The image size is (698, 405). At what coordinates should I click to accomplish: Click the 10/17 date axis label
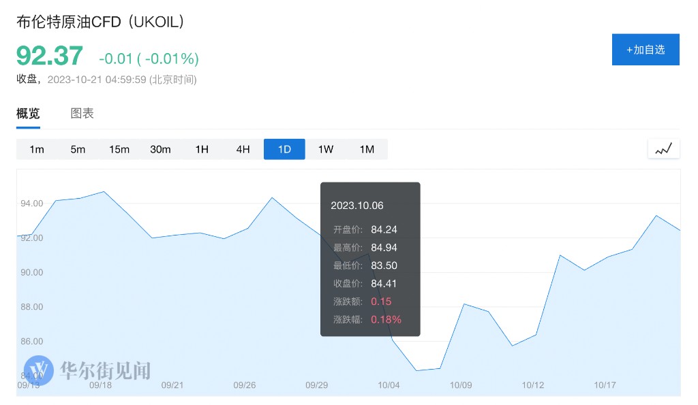tap(605, 385)
